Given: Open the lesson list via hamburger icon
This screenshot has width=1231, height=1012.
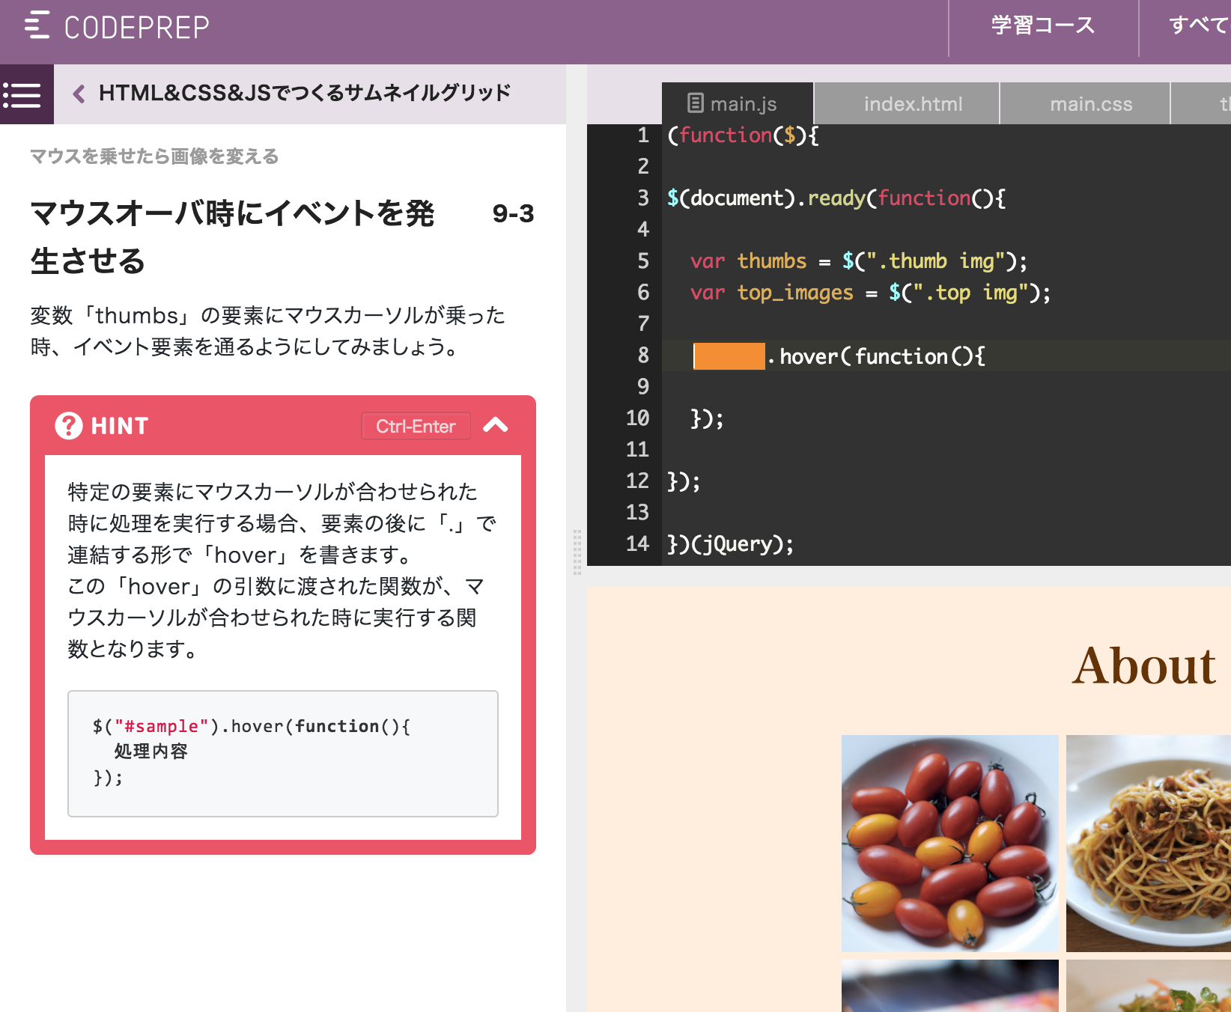Looking at the screenshot, I should tap(23, 94).
